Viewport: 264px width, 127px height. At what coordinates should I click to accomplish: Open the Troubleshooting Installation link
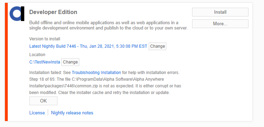click(x=96, y=73)
